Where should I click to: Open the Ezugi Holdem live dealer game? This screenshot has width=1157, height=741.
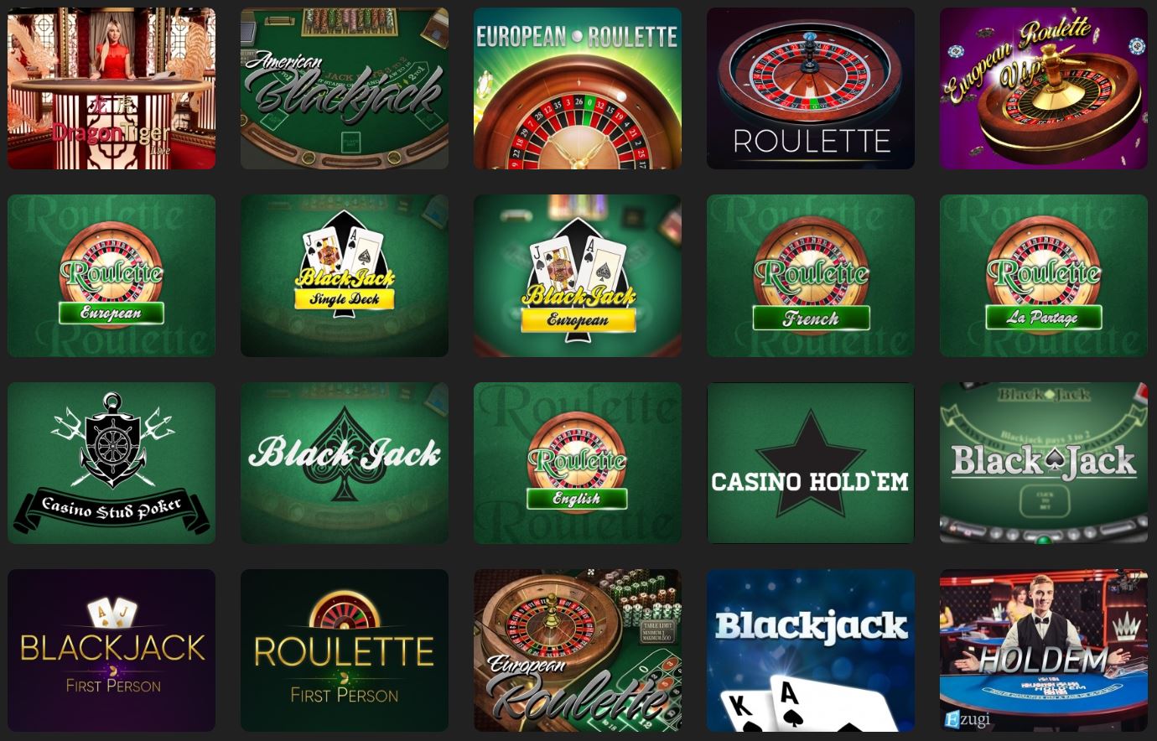1044,650
